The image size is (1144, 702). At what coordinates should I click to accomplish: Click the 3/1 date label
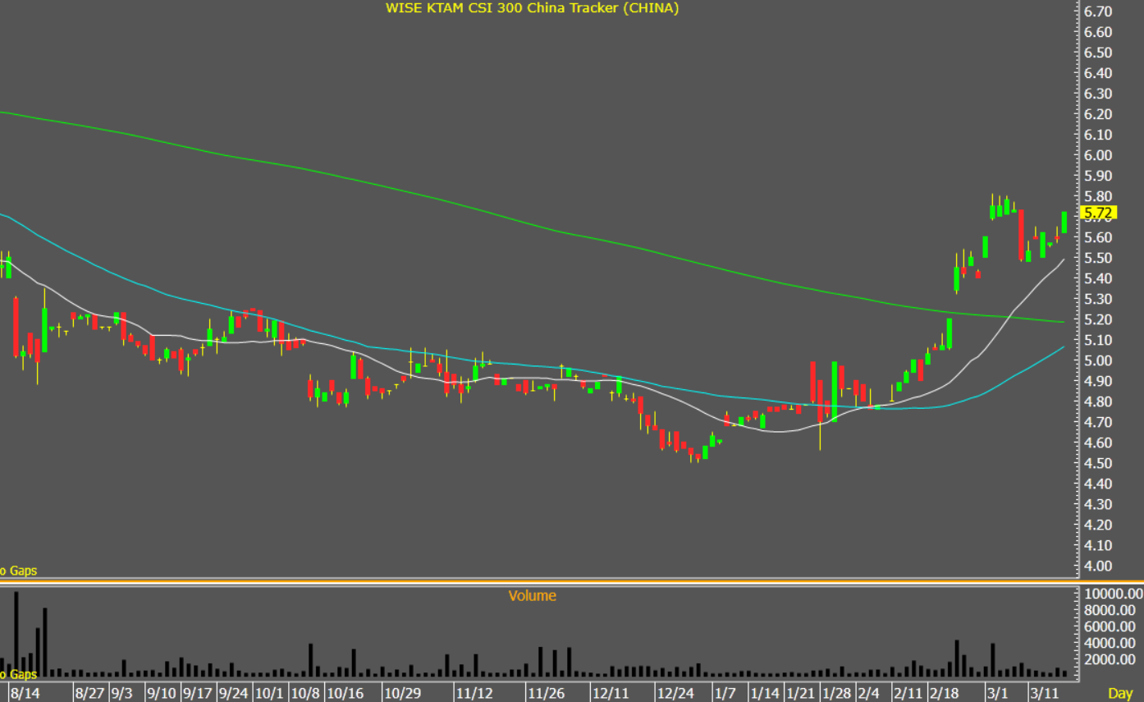coord(997,694)
